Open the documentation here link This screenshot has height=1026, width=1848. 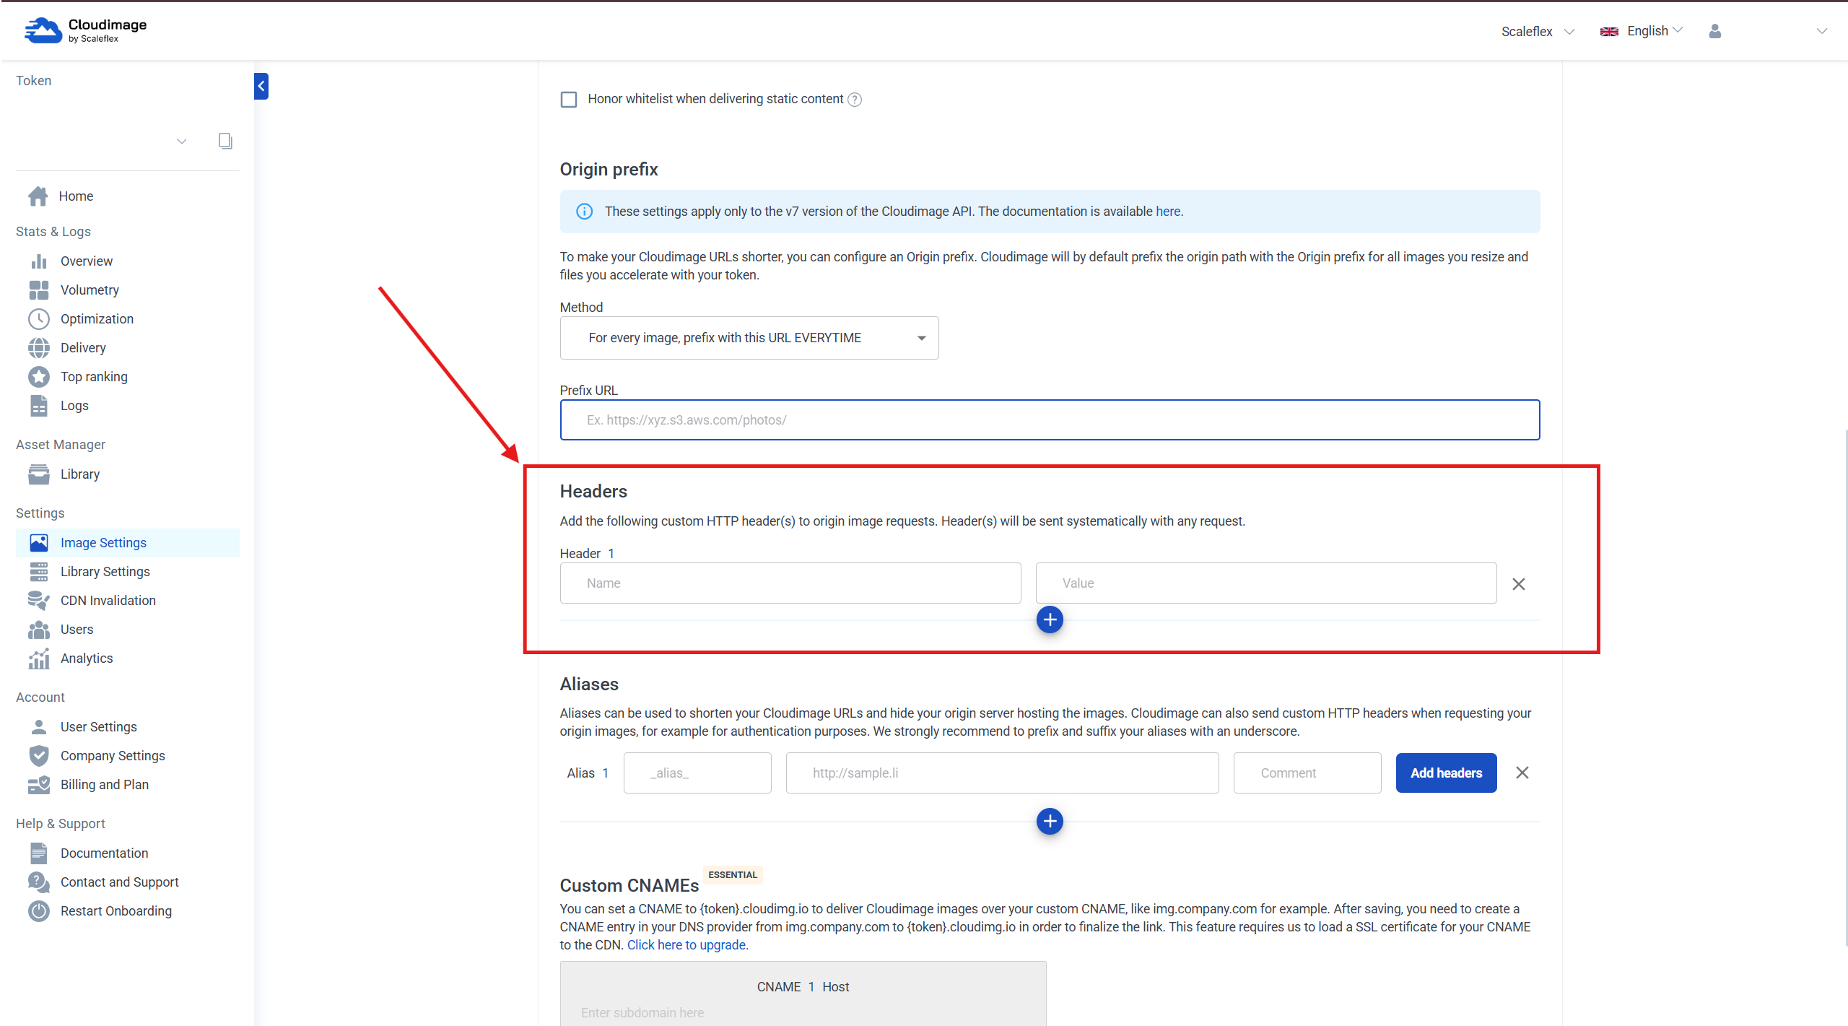[1167, 212]
